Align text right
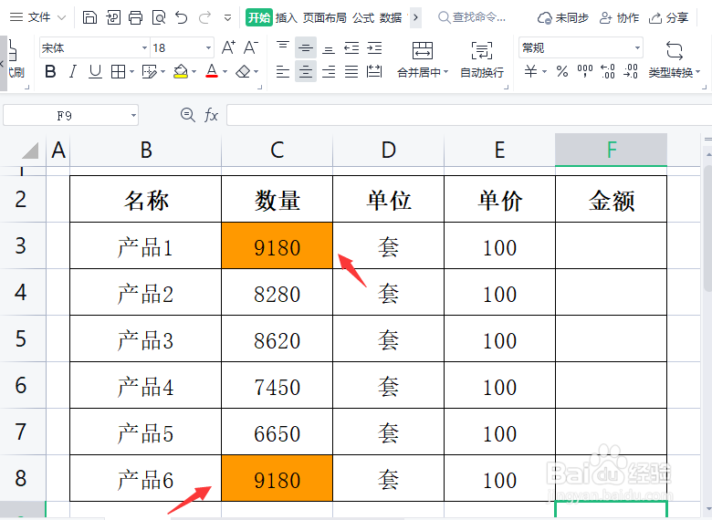 [x=329, y=72]
